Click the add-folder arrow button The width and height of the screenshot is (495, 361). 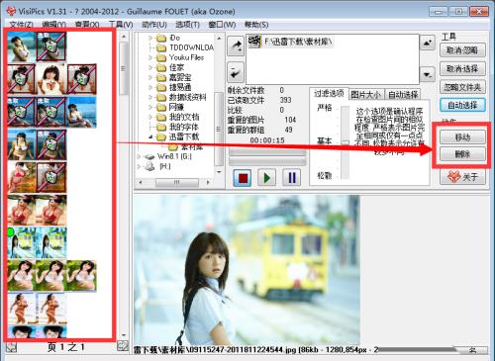tap(236, 45)
